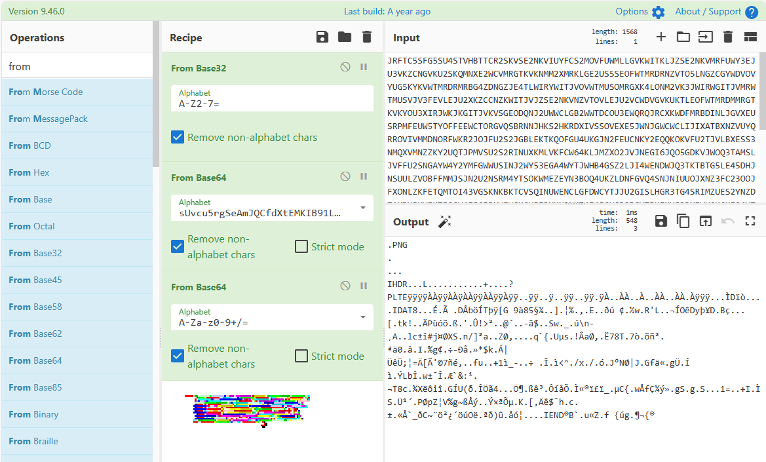
Task: Clear the recipe with trash icon
Action: [x=367, y=37]
